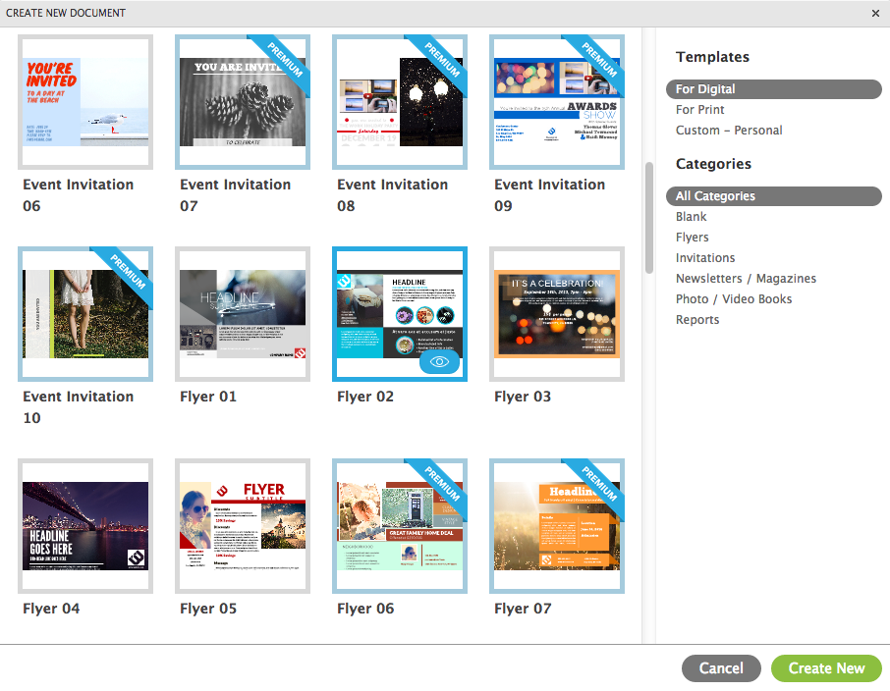Click the Flyer 04 label text
This screenshot has width=890, height=691.
coord(51,609)
